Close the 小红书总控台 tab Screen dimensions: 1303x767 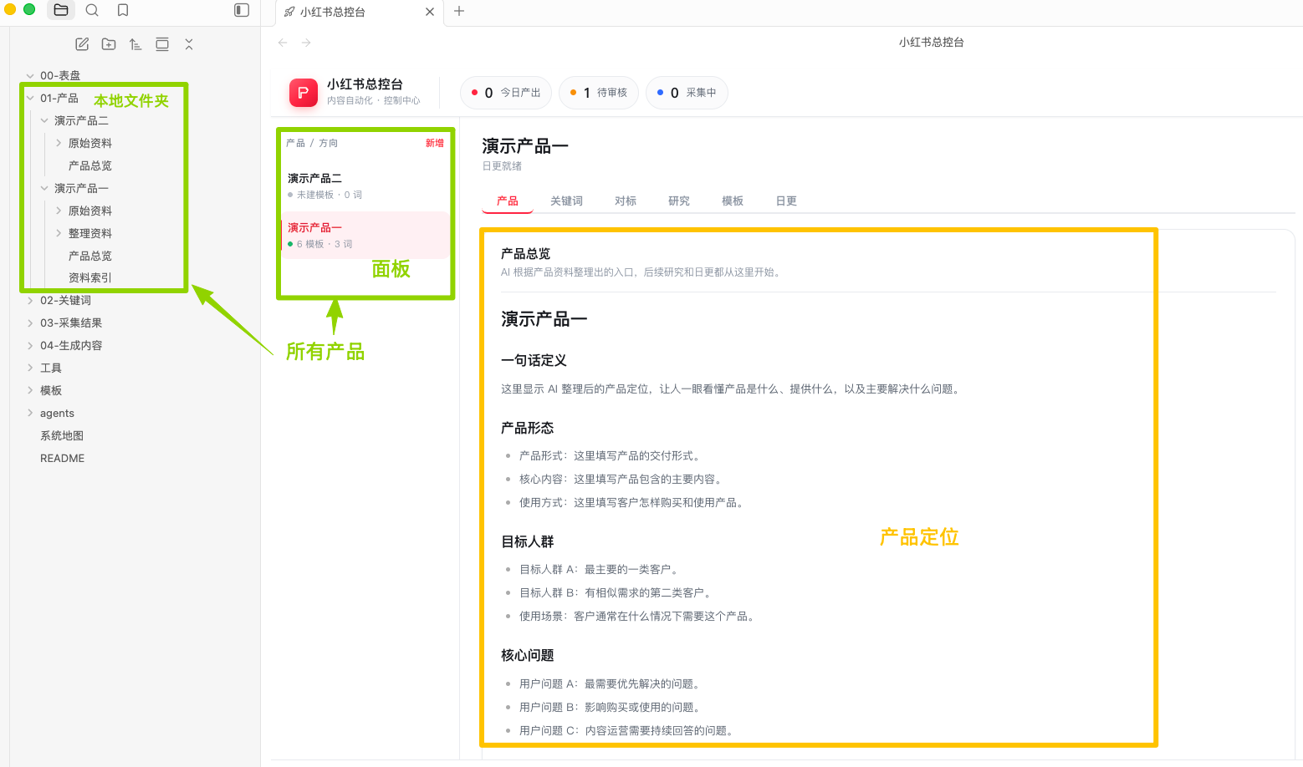click(429, 12)
